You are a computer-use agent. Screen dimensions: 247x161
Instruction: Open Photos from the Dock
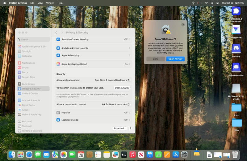[x=64, y=155]
